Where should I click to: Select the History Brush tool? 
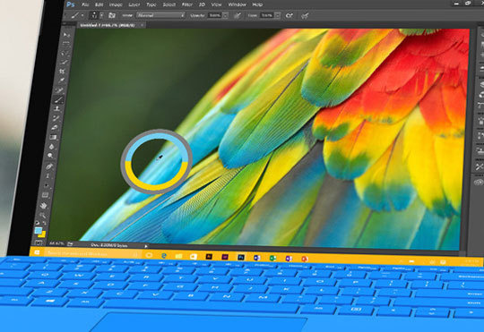(x=56, y=118)
